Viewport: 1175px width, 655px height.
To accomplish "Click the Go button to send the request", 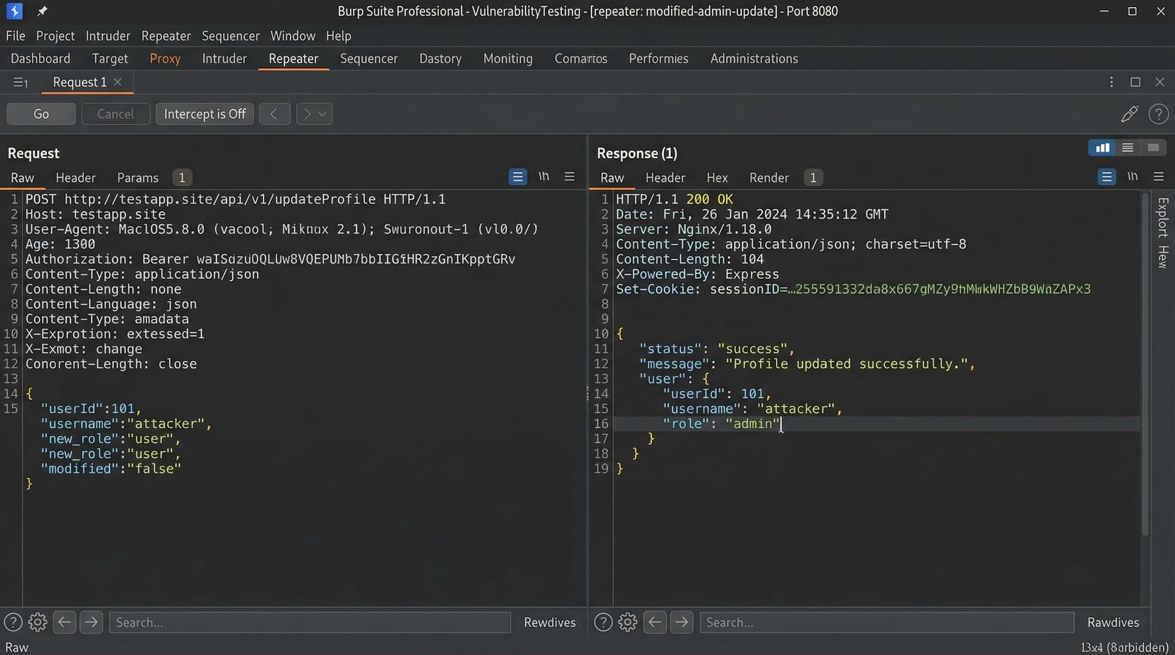I will tap(41, 113).
